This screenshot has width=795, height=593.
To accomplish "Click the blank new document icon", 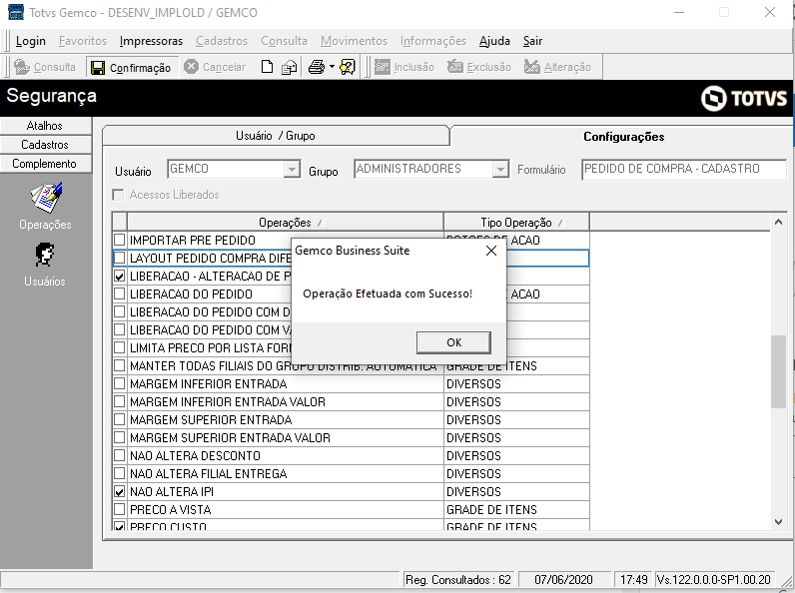I will tap(268, 67).
